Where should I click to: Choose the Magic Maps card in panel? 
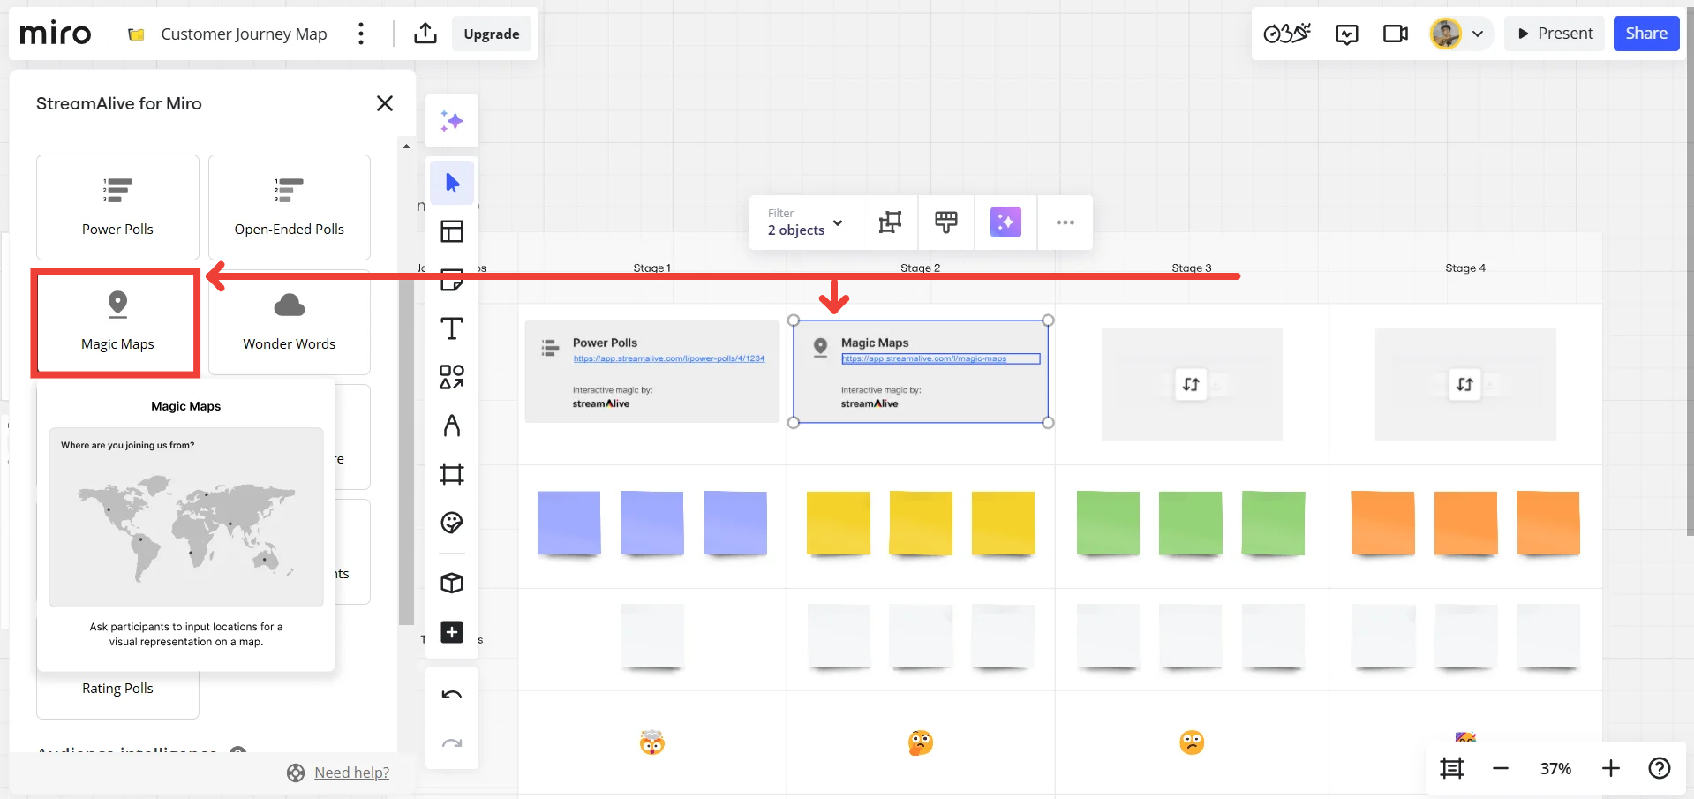coord(117,322)
